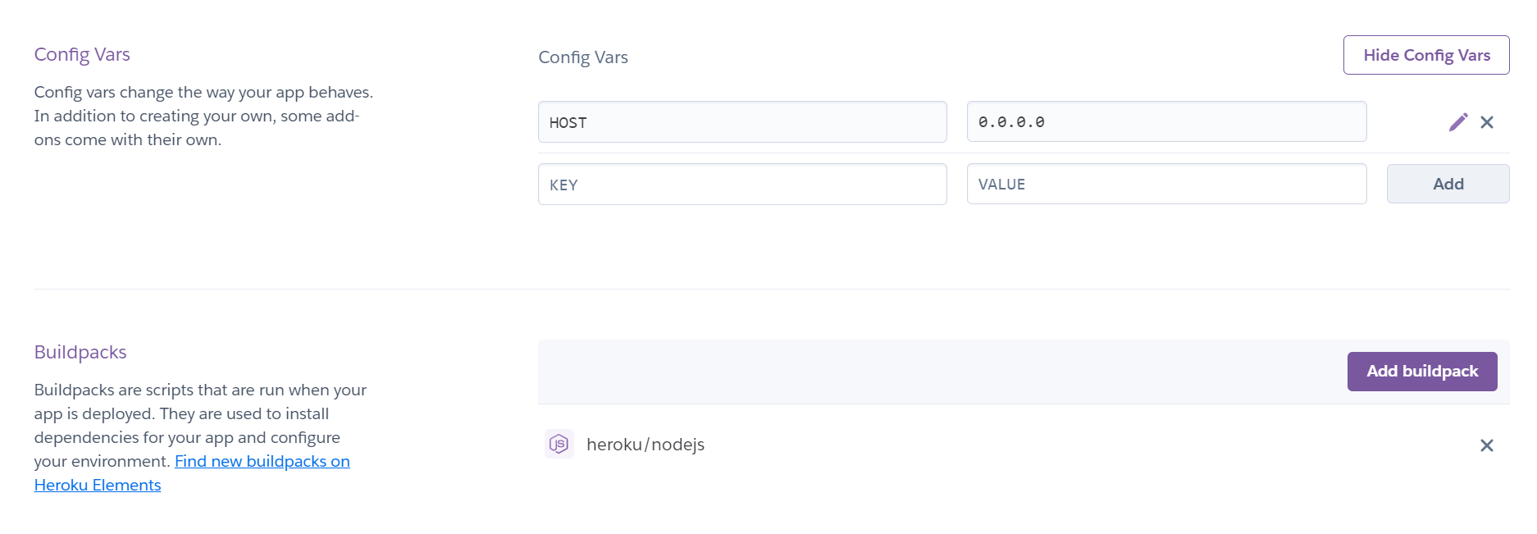Screen dimensions: 1537x534
Task: Focus the VALUE input field
Action: click(x=1166, y=184)
